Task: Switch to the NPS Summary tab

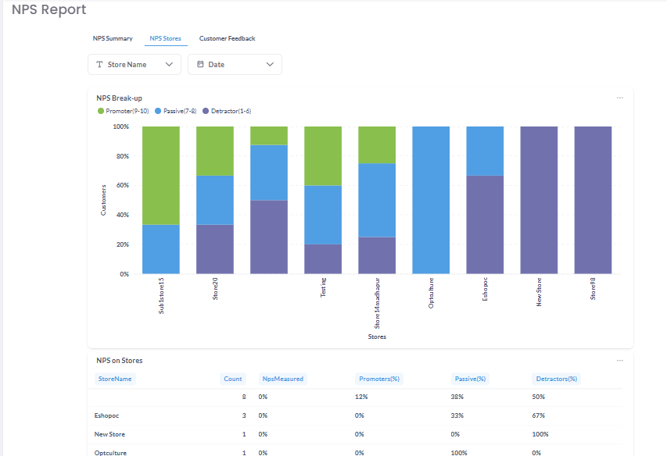Action: [x=113, y=38]
